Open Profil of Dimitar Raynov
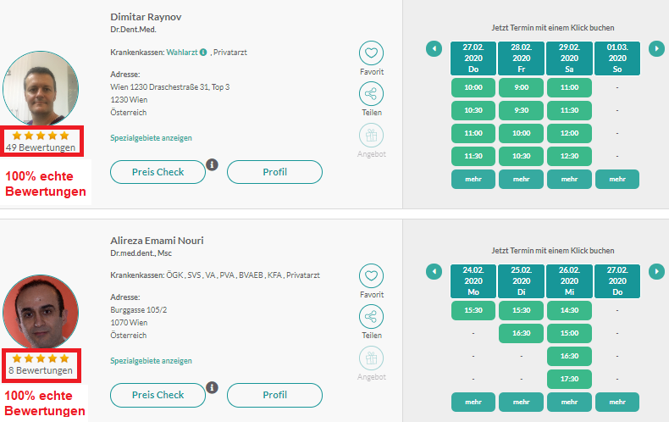669x422 pixels. pos(274,172)
